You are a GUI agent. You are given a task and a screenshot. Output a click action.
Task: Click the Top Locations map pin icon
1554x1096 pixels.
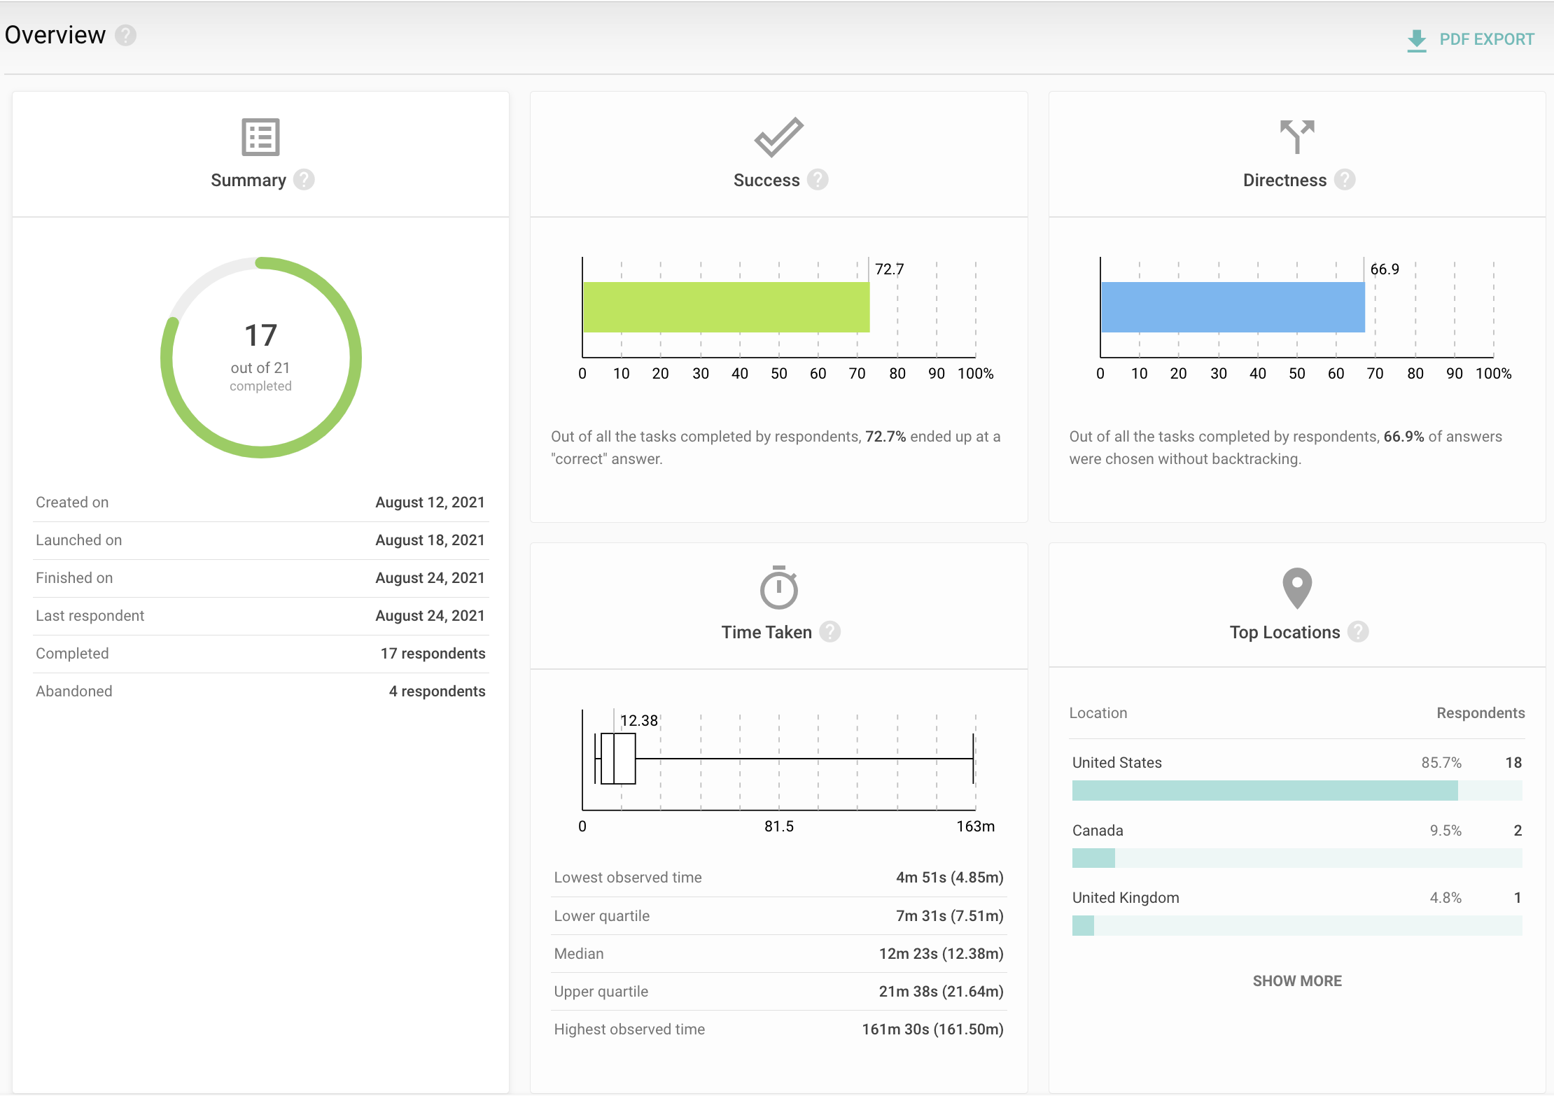1296,588
